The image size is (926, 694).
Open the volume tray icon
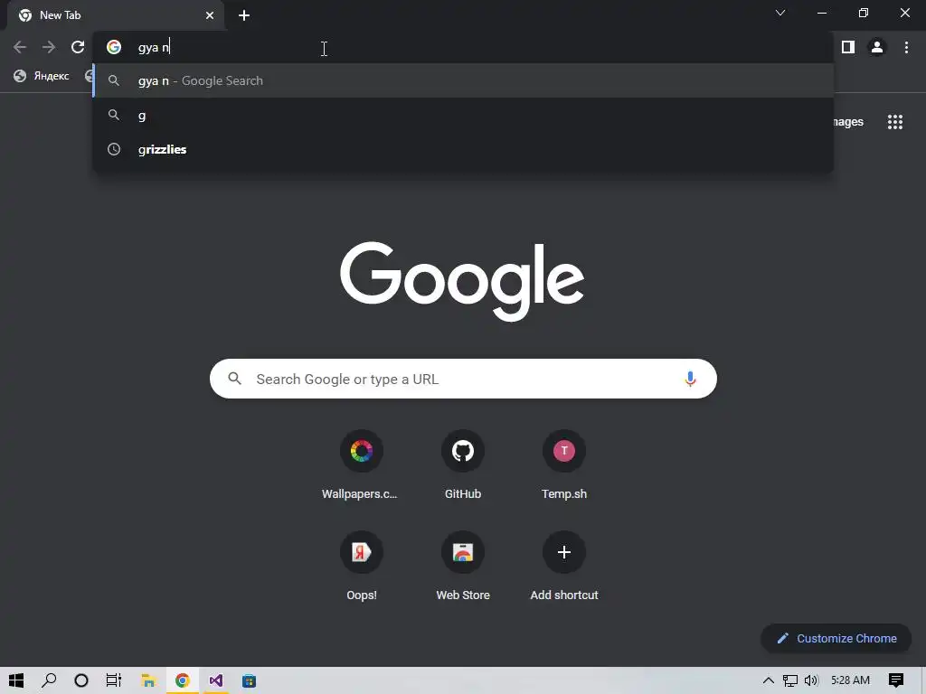click(x=811, y=680)
